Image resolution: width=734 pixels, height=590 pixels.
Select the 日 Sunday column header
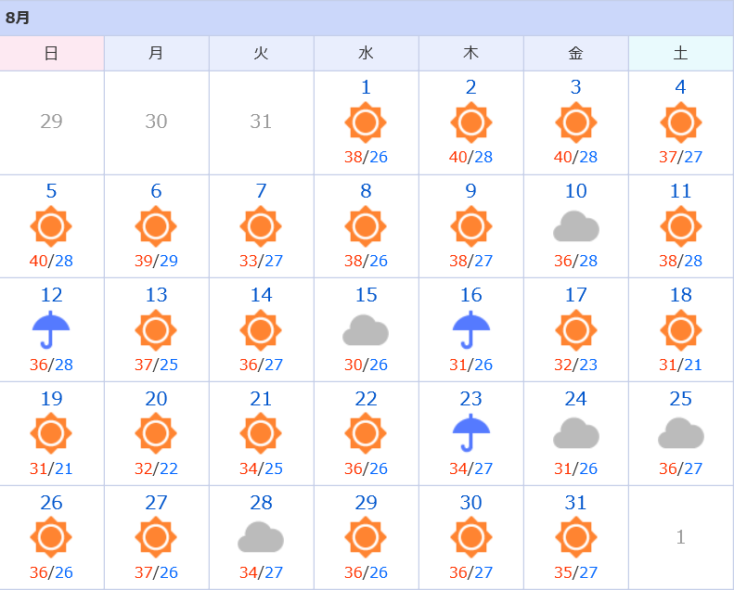(52, 53)
